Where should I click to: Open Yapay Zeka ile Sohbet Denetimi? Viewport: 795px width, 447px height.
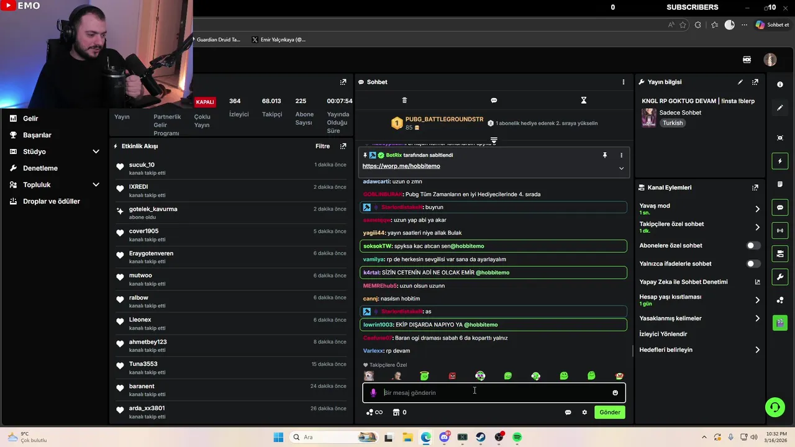699,282
